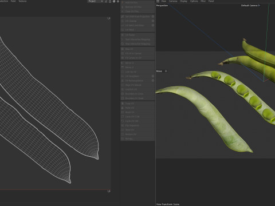Open the viewport View menu
The image size is (275, 206).
click(164, 1)
